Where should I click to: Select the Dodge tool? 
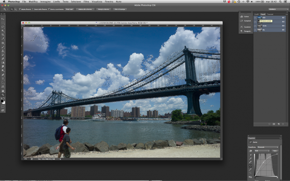[x=3, y=71]
